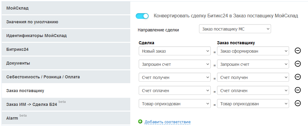Viewport: 308px width, 128px height.
Task: Click the 'Добавить соответствие' link
Action: 168,122
